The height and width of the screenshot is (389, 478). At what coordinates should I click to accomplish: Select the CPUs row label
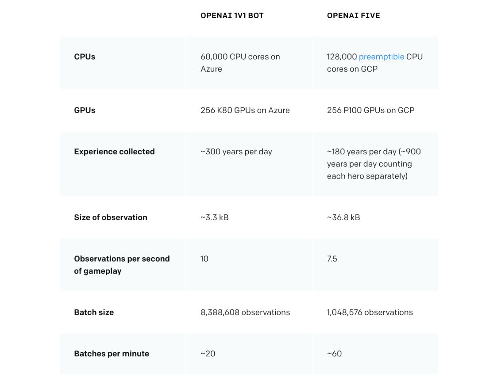[85, 57]
